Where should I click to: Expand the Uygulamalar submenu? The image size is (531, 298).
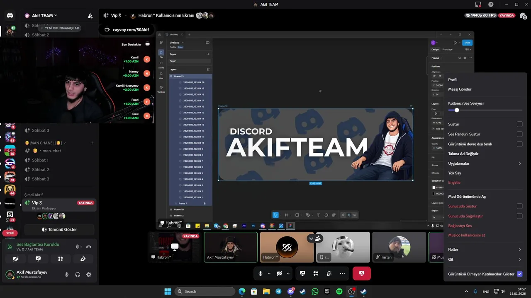pos(485,163)
